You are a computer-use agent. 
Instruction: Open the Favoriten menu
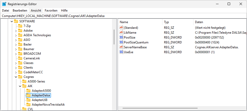click(51, 11)
